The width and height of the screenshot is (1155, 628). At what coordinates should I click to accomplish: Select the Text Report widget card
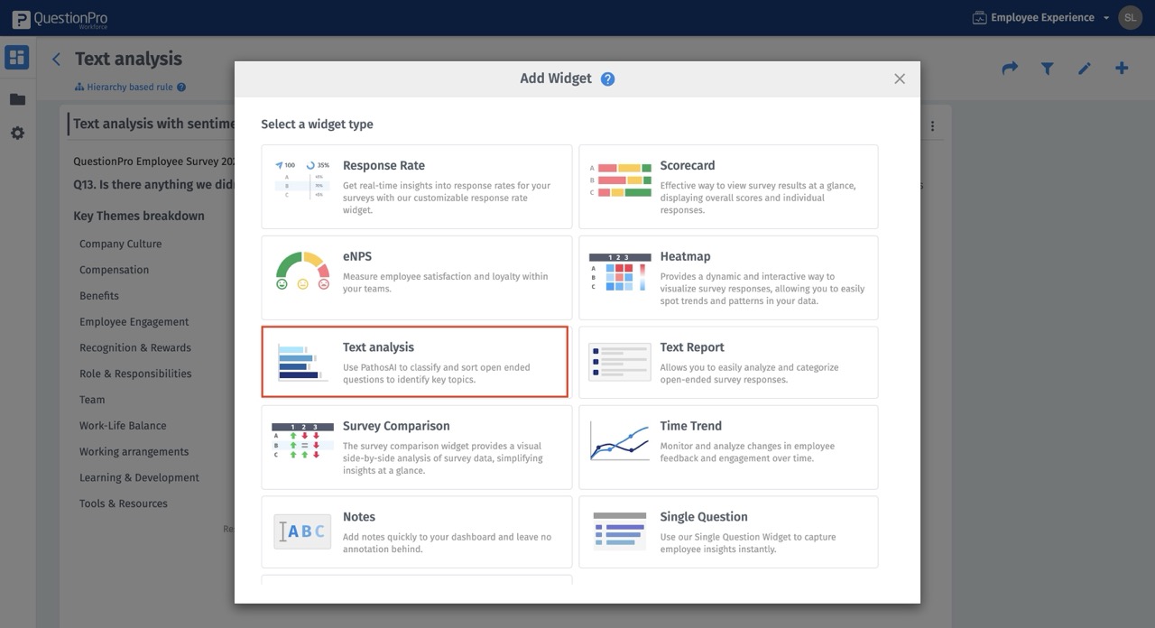[728, 362]
